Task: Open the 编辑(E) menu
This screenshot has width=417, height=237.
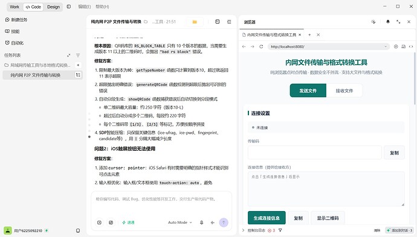Action: (84, 7)
